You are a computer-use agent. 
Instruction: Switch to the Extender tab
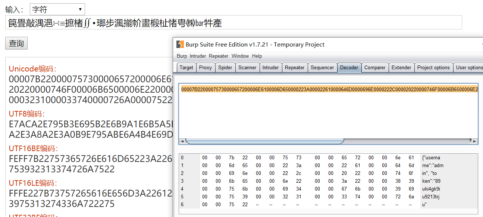tap(401, 68)
